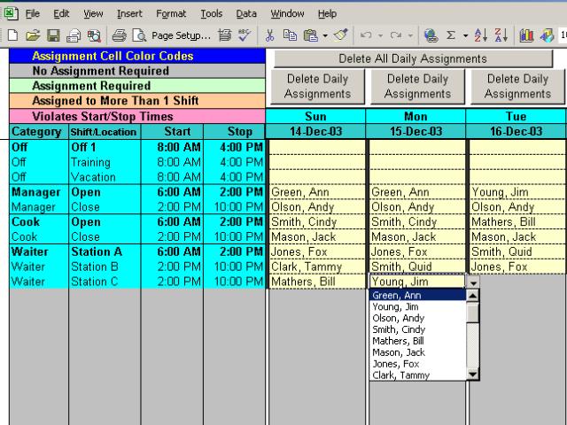The width and height of the screenshot is (567, 425).
Task: Click the AutoSum sigma icon
Action: (x=451, y=35)
